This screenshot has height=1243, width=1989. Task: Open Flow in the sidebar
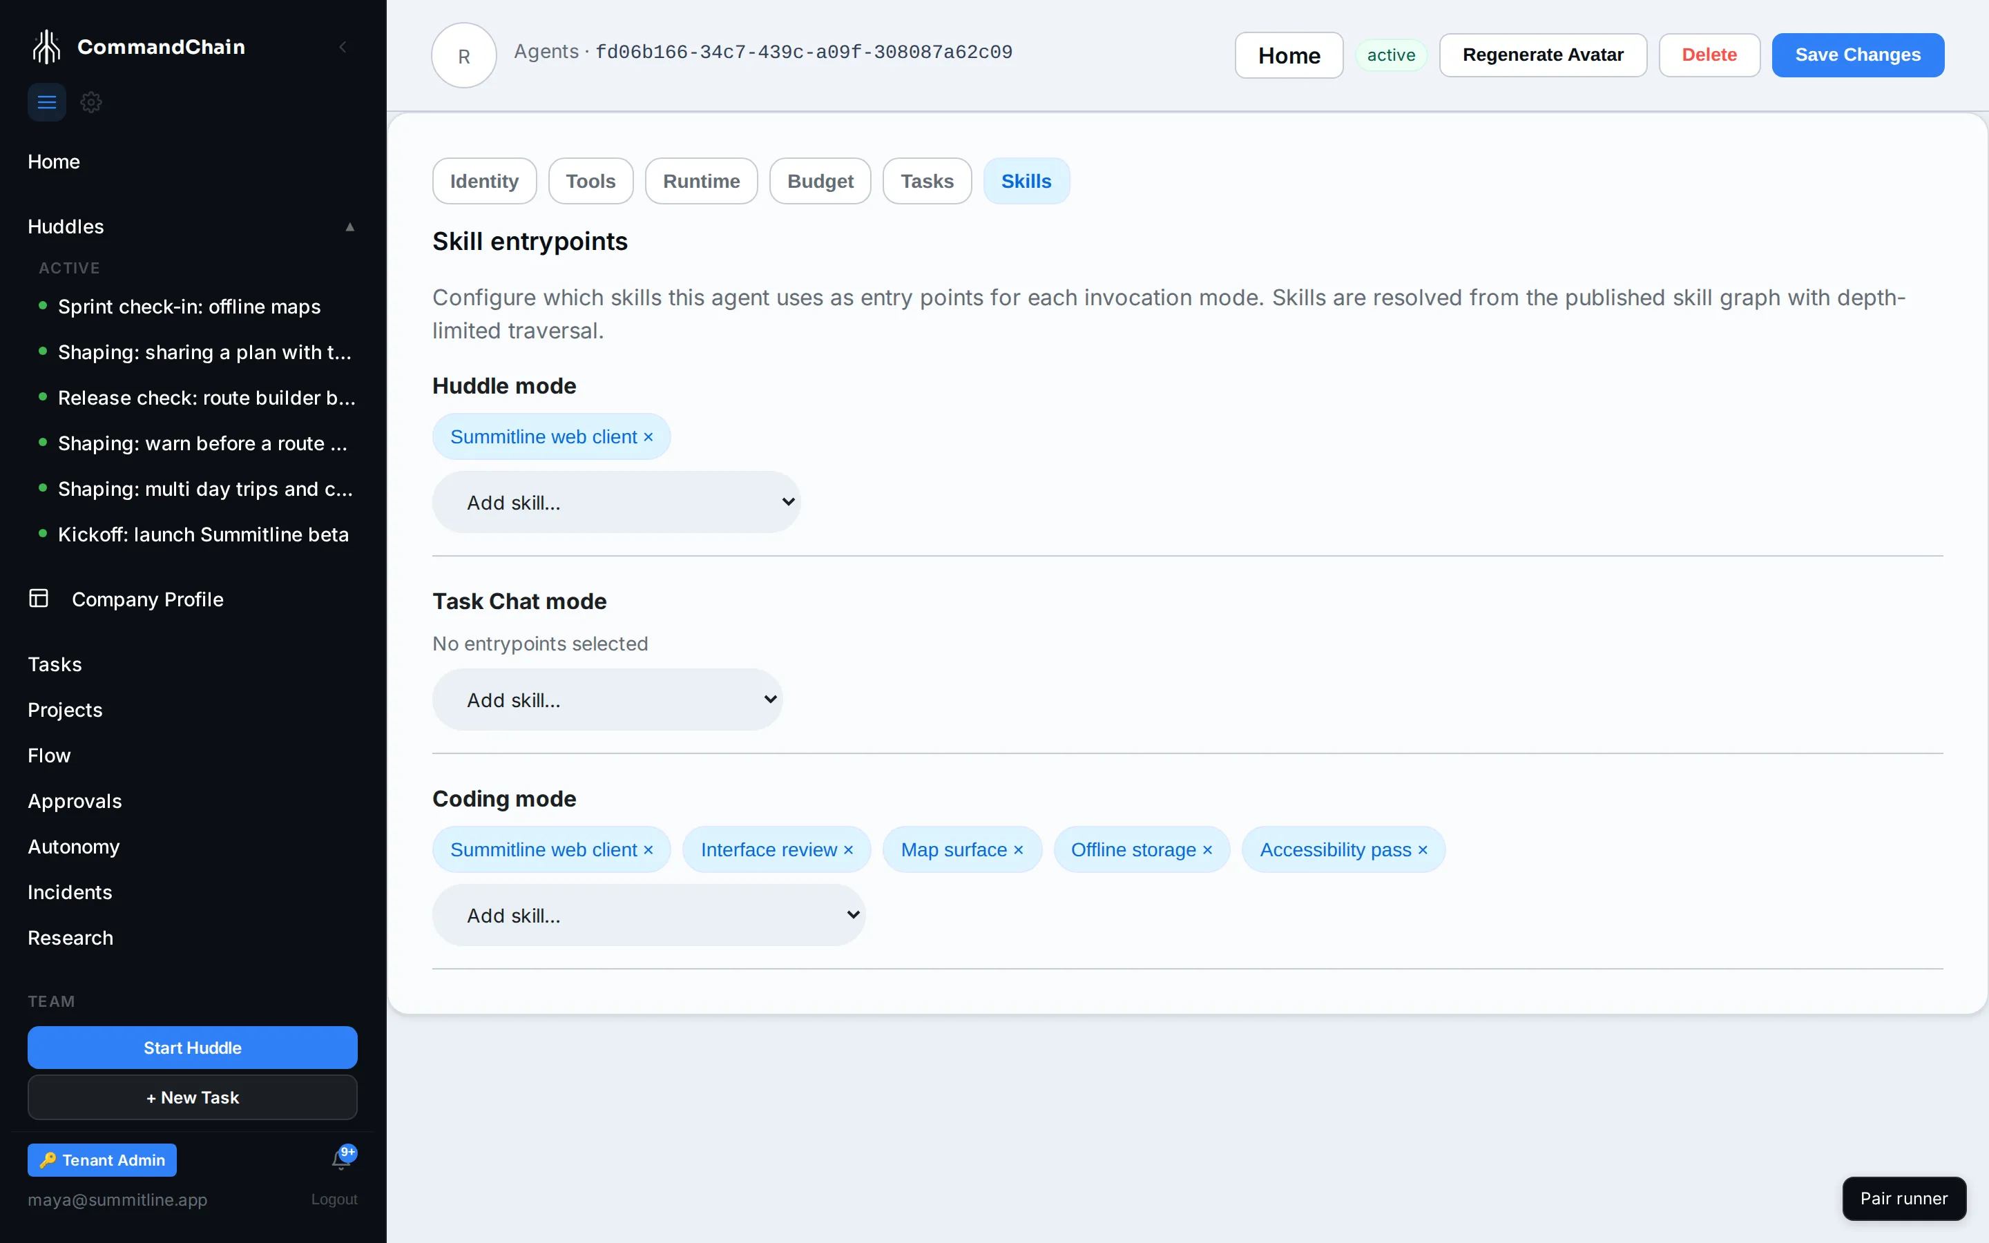(48, 755)
